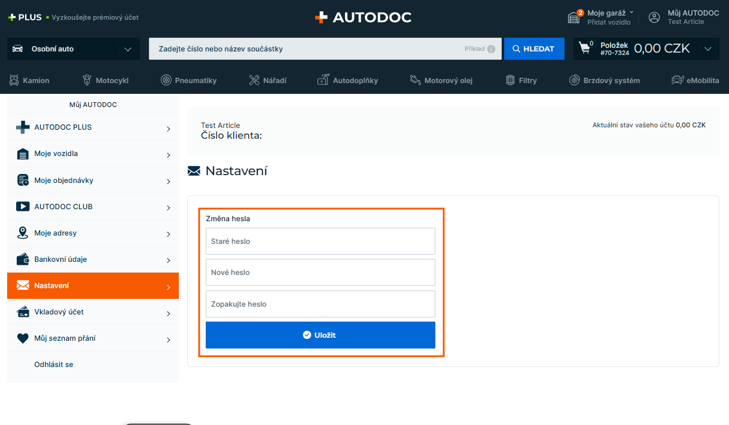Screen dimensions: 729x425
Task: Open the Můj AUTODOC profile icon
Action: click(x=654, y=17)
